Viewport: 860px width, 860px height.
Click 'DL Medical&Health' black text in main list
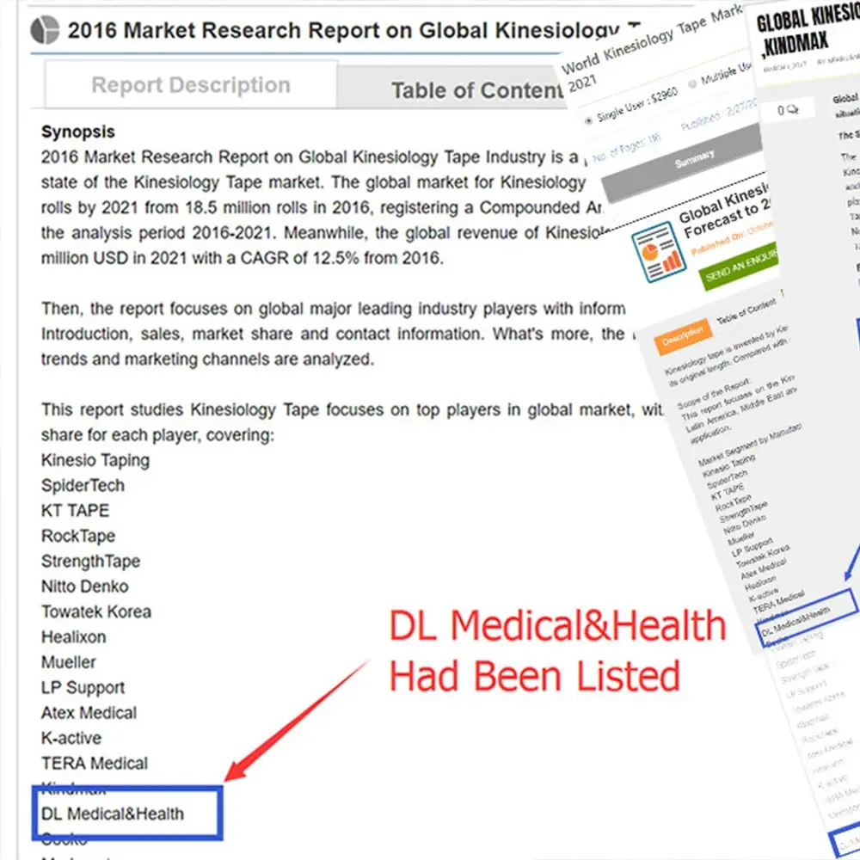(113, 814)
